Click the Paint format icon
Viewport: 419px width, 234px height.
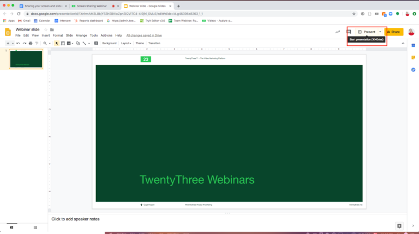tap(37, 43)
